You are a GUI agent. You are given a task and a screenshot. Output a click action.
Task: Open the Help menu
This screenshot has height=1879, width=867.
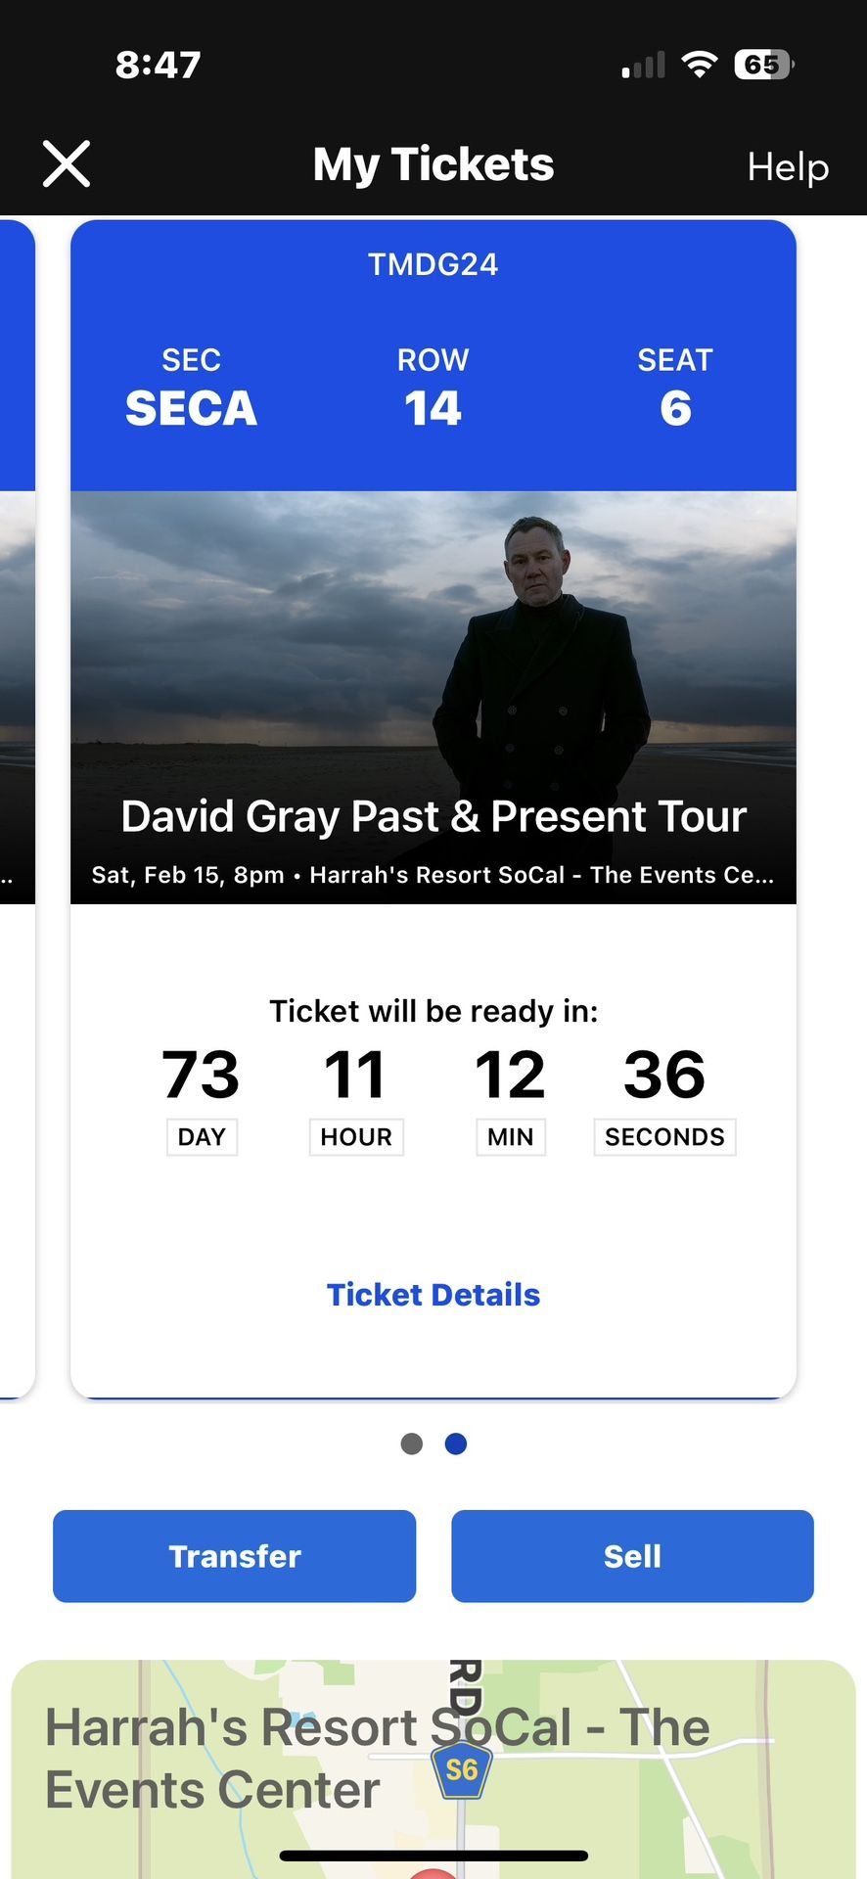click(x=786, y=167)
